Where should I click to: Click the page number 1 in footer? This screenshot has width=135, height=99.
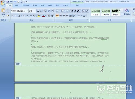pos(102,69)
